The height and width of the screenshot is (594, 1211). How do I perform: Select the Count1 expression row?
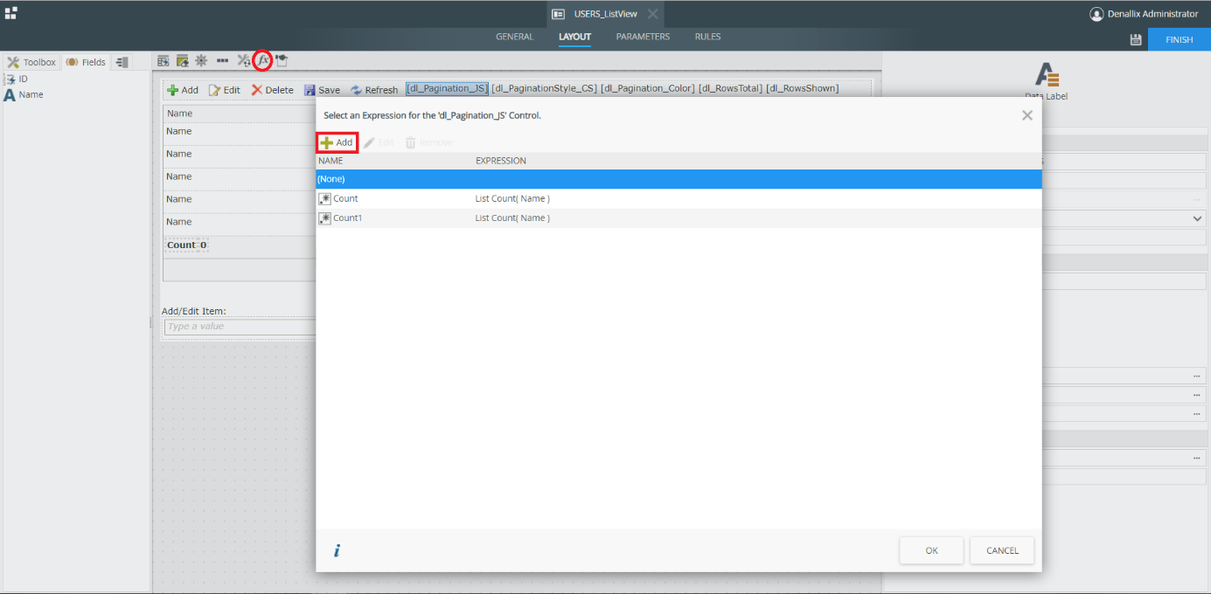(x=347, y=218)
